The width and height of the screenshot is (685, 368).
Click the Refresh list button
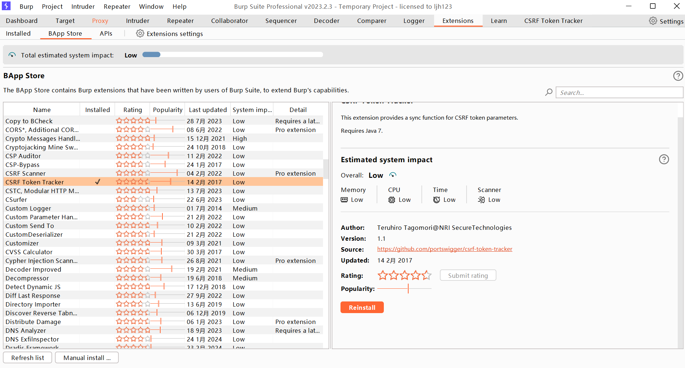tap(28, 357)
